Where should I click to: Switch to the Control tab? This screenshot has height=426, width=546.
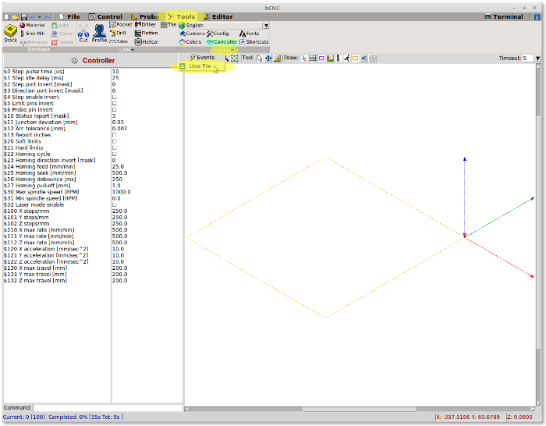point(105,16)
